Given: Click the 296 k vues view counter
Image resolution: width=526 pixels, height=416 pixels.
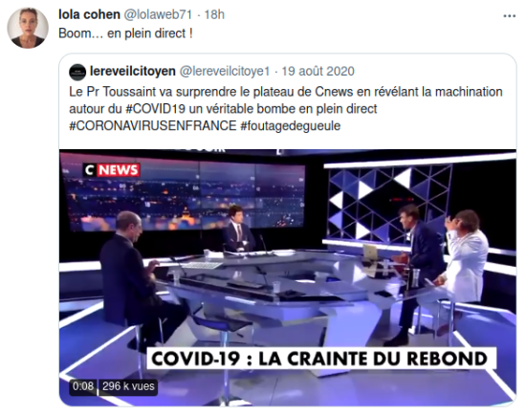Looking at the screenshot, I should (x=128, y=386).
